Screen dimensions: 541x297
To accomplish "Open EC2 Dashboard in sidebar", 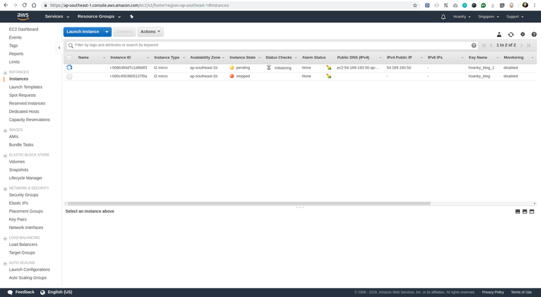I will (24, 29).
